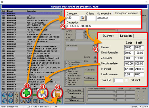149x108 pixels.
Task: Toggle the Coûtant manuel checkbox
Action: pyautogui.click(x=66, y=64)
